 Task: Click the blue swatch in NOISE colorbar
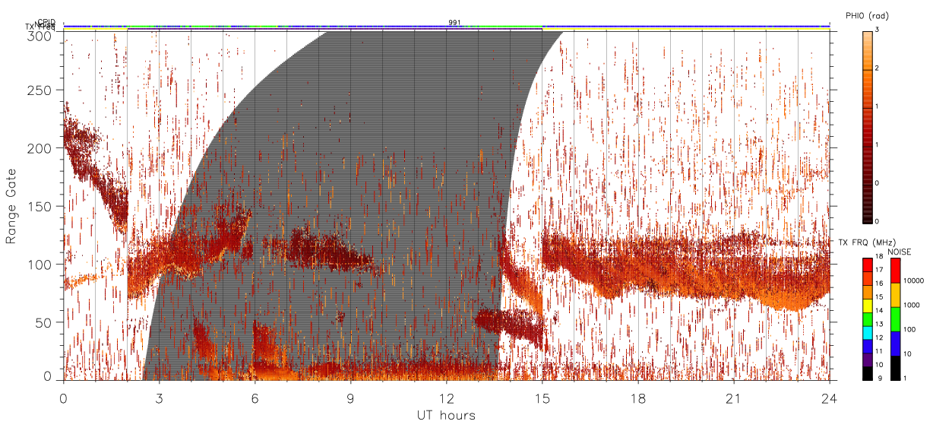click(895, 344)
